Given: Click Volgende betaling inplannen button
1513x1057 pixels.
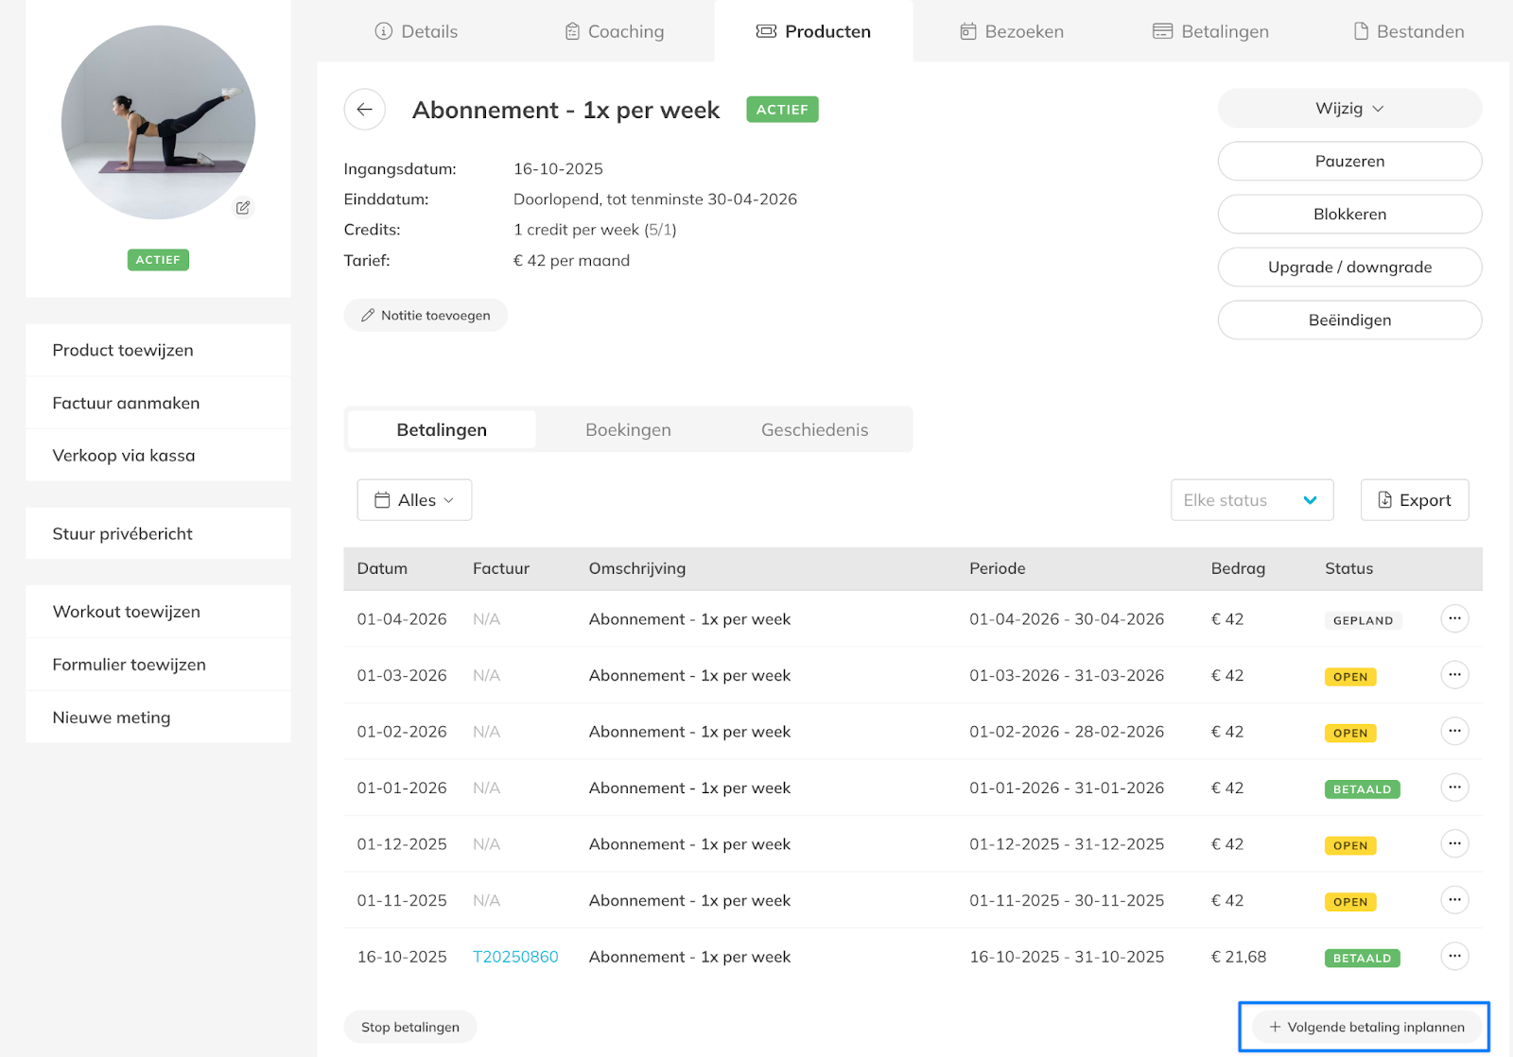Looking at the screenshot, I should coord(1365,1027).
